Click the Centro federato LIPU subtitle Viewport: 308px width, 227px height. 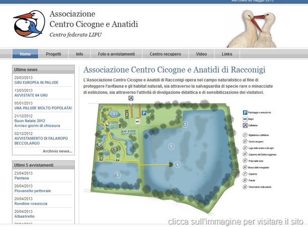point(76,35)
